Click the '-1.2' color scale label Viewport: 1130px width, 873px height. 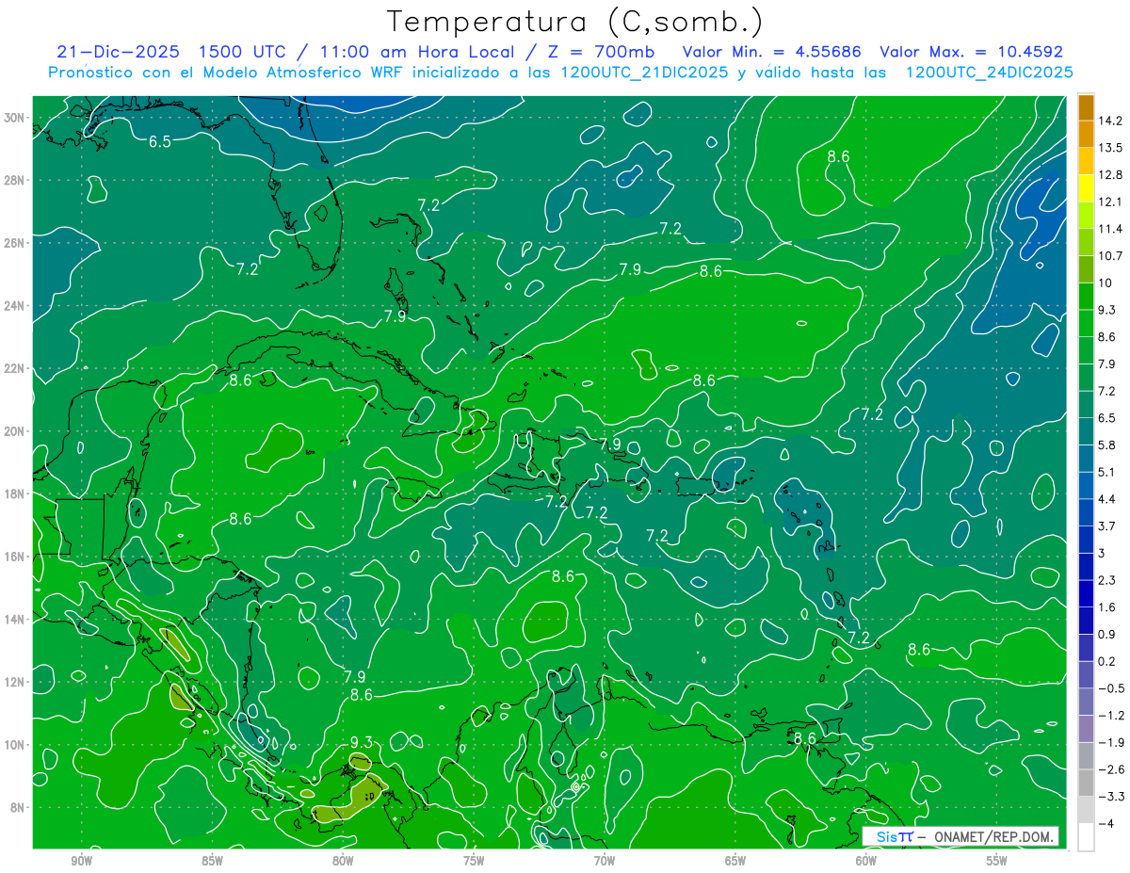pyautogui.click(x=1110, y=716)
